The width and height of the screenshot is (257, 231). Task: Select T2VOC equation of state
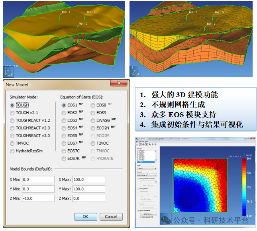coord(93,143)
